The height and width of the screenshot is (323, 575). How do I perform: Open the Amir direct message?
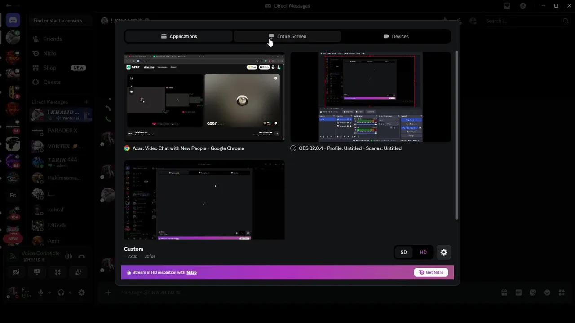coord(61,241)
